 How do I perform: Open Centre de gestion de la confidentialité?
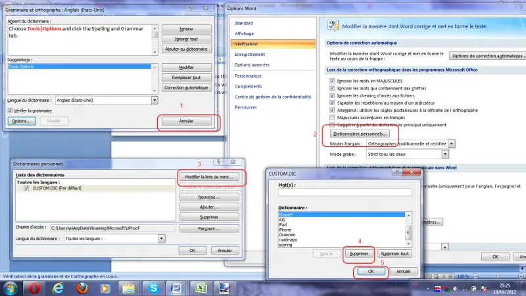[x=273, y=97]
